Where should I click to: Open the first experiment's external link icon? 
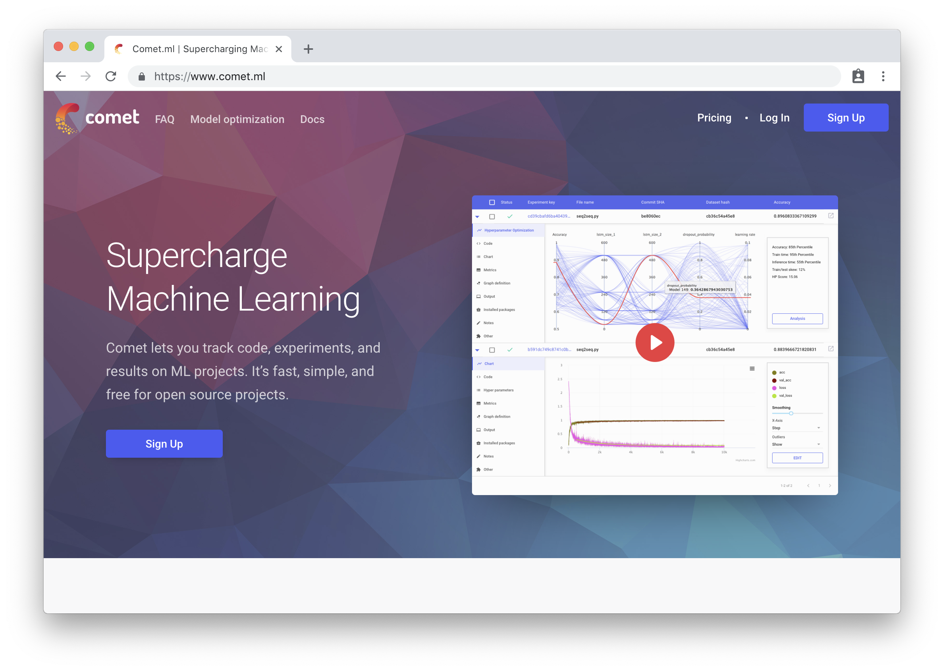coord(831,216)
